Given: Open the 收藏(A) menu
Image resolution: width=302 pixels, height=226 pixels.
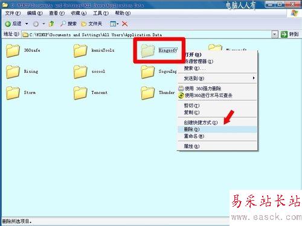Looking at the screenshot, I should (x=79, y=13).
